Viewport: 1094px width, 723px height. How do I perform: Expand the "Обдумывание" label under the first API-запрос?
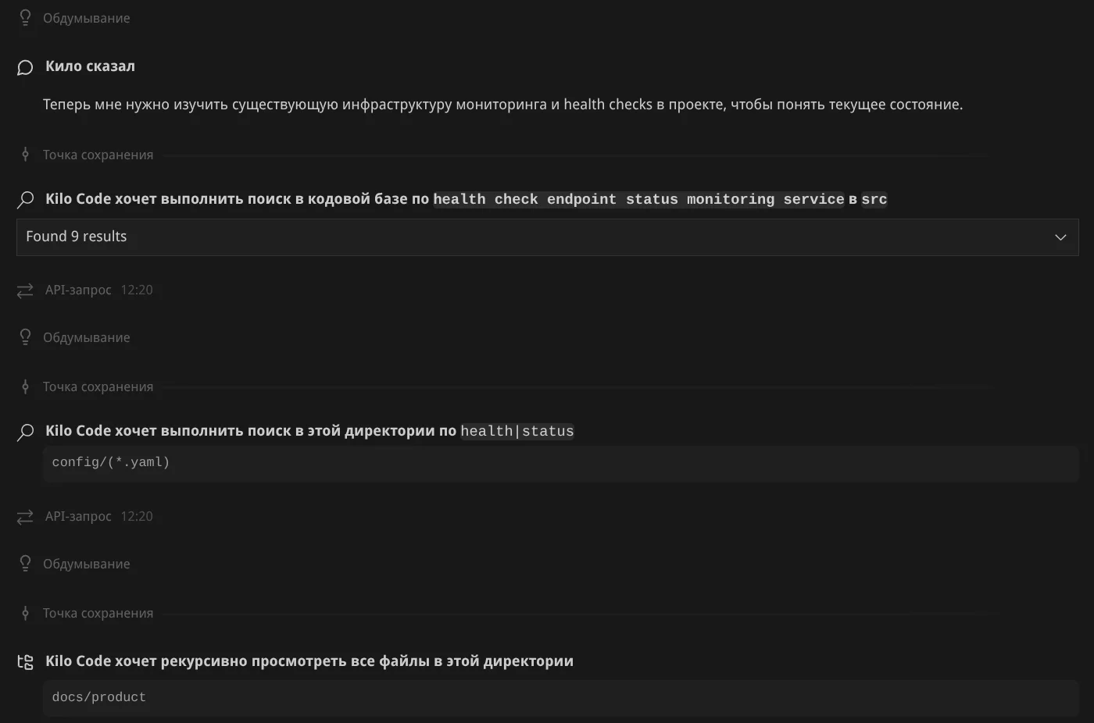(86, 337)
